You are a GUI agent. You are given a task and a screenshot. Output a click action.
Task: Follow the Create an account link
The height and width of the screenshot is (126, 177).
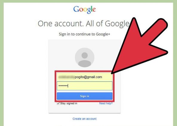click(84, 119)
